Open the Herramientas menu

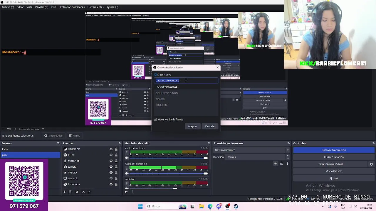(95, 7)
